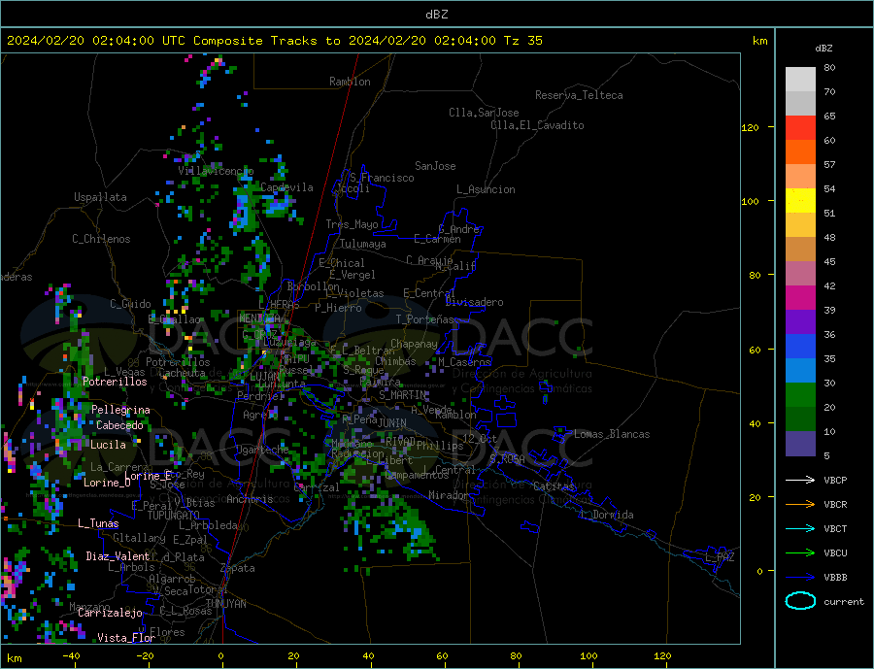Click the blue VBBB arrow legend icon

[800, 577]
